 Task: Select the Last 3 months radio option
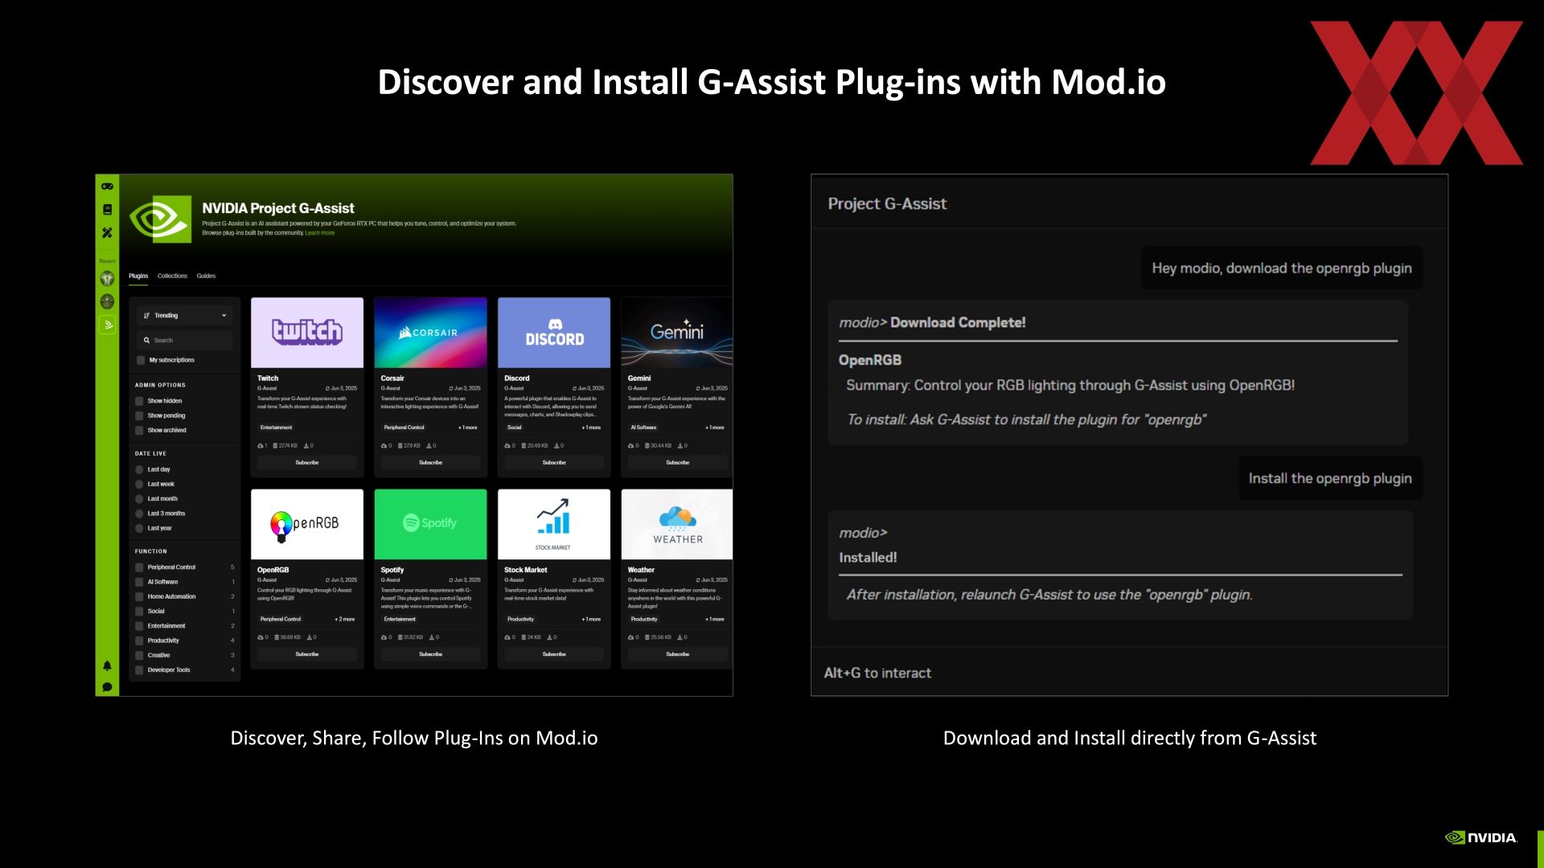pyautogui.click(x=139, y=514)
